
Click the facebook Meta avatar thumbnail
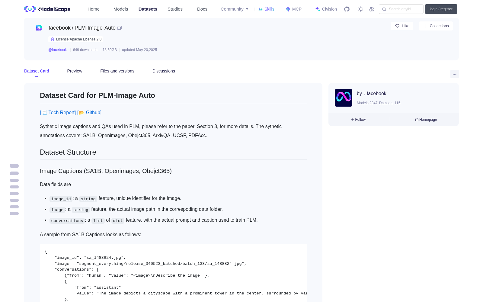pyautogui.click(x=344, y=98)
